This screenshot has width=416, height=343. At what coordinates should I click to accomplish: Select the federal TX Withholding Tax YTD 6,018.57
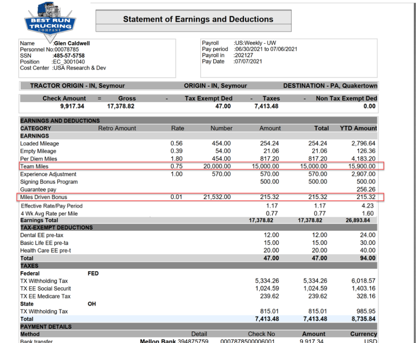pyautogui.click(x=364, y=281)
